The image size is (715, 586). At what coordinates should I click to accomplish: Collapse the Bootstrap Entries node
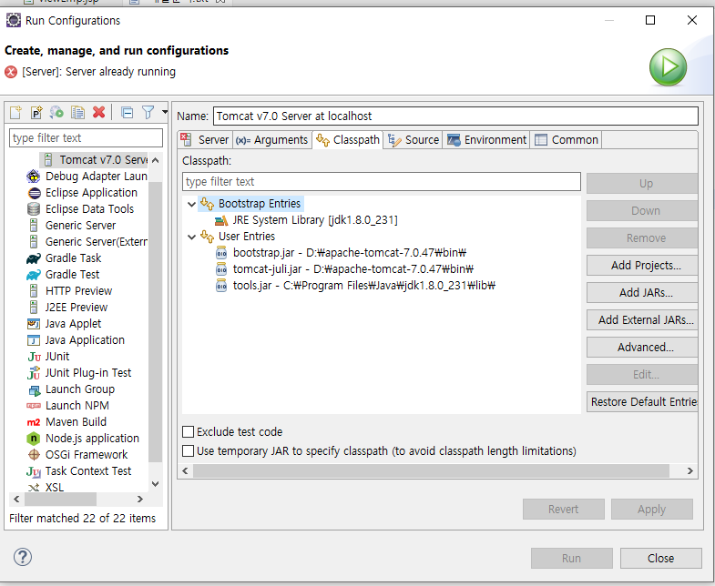pos(191,204)
